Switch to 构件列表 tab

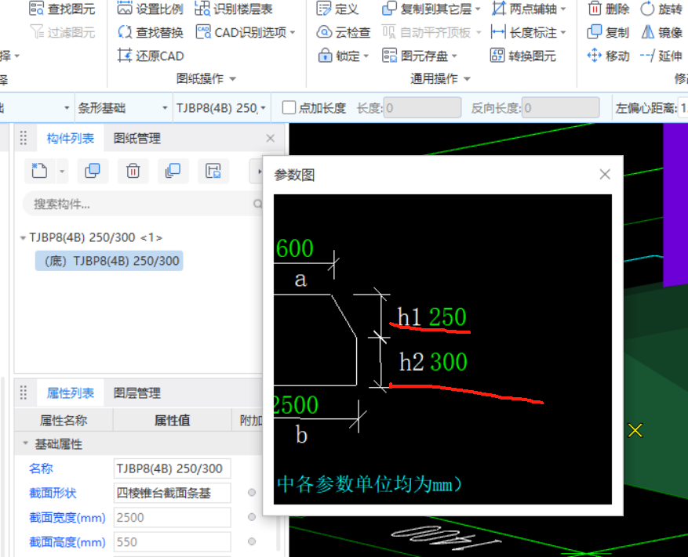[x=70, y=139]
